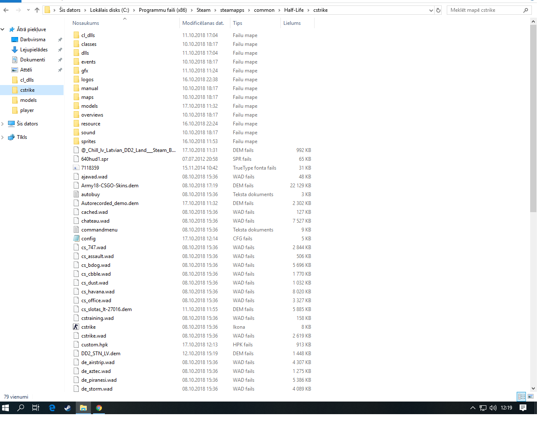Go back using the back arrow
The width and height of the screenshot is (539, 431).
point(6,10)
